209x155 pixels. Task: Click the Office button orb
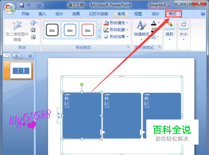pos(10,8)
